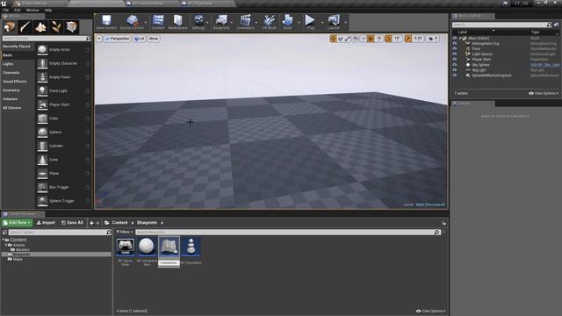This screenshot has width=562, height=316.
Task: Click the Import button
Action: pyautogui.click(x=46, y=222)
